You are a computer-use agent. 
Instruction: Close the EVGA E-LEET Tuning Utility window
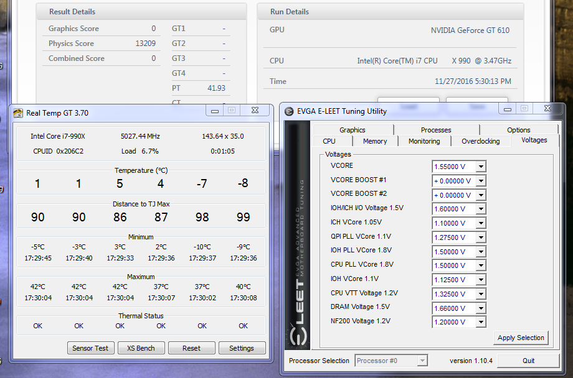[x=547, y=109]
